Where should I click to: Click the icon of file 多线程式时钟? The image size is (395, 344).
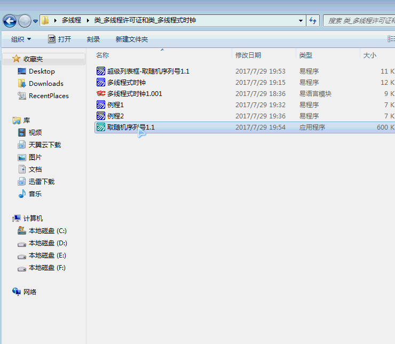pos(101,82)
